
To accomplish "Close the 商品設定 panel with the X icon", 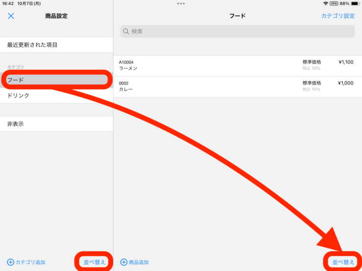I will [x=11, y=16].
